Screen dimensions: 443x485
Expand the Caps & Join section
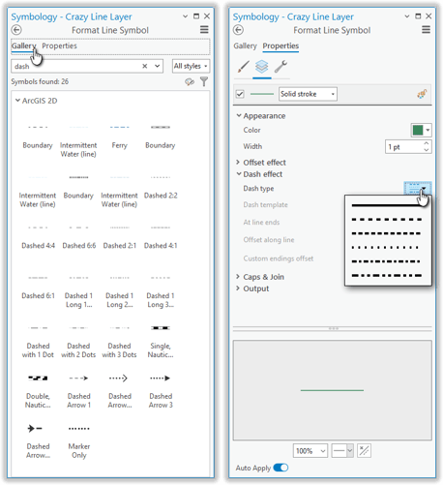point(238,277)
